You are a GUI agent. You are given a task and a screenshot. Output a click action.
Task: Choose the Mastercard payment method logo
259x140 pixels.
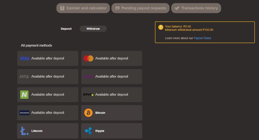[88, 59]
